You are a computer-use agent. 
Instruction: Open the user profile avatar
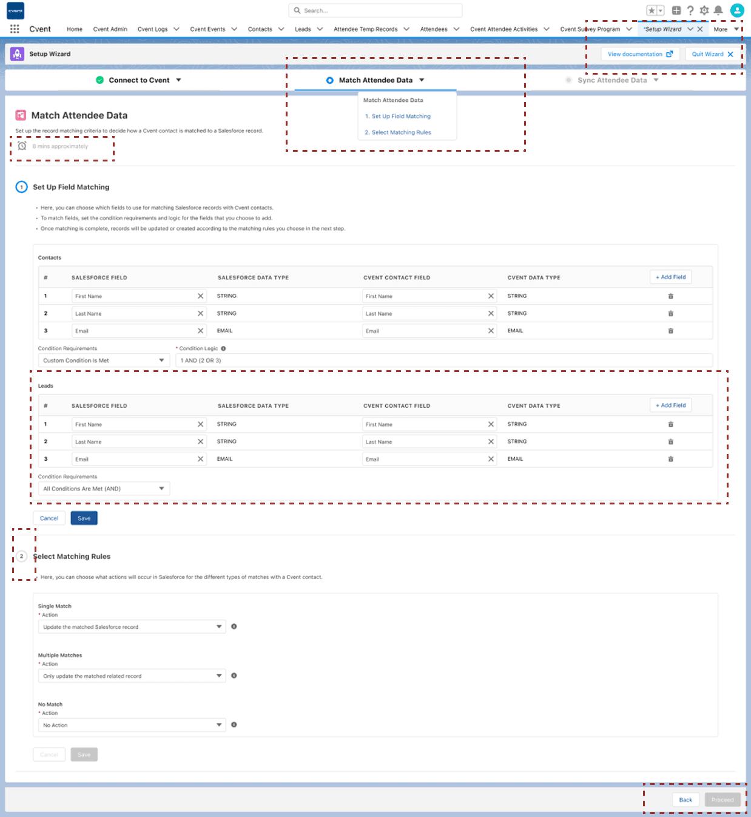[737, 10]
